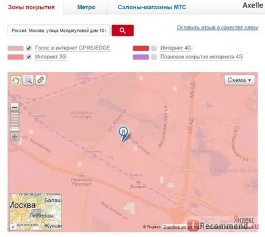
Task: Zoom in with the plus button
Action: 15,137
